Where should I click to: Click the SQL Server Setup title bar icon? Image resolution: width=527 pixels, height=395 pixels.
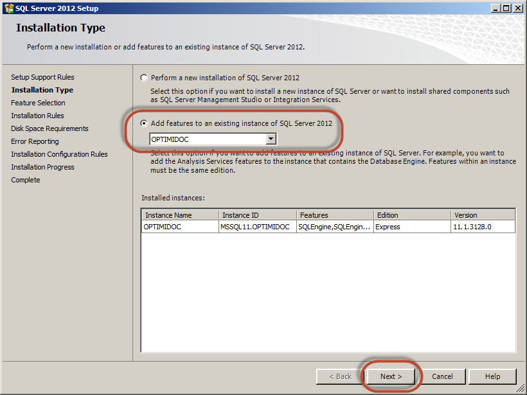pos(10,8)
